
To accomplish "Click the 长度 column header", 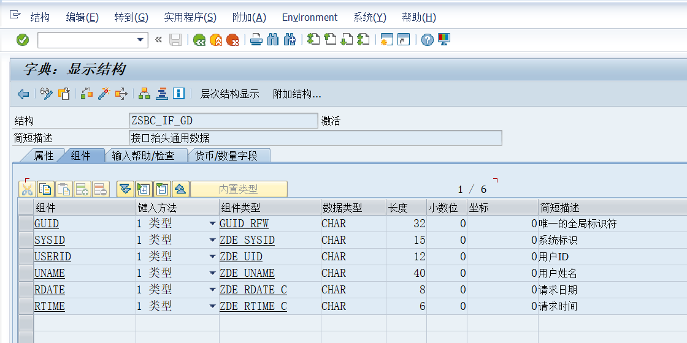I will [406, 208].
